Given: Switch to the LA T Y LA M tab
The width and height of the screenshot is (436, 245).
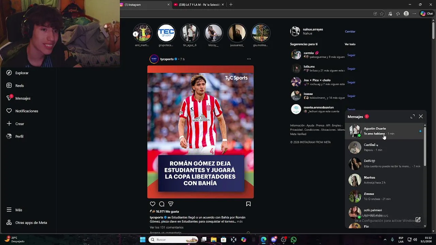Looking at the screenshot, I should tap(199, 5).
